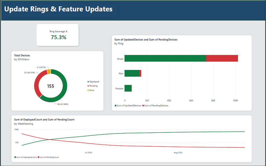The width and height of the screenshot is (266, 166).
Task: Select the Pending legend entry in donut chart
Action: coord(93,86)
